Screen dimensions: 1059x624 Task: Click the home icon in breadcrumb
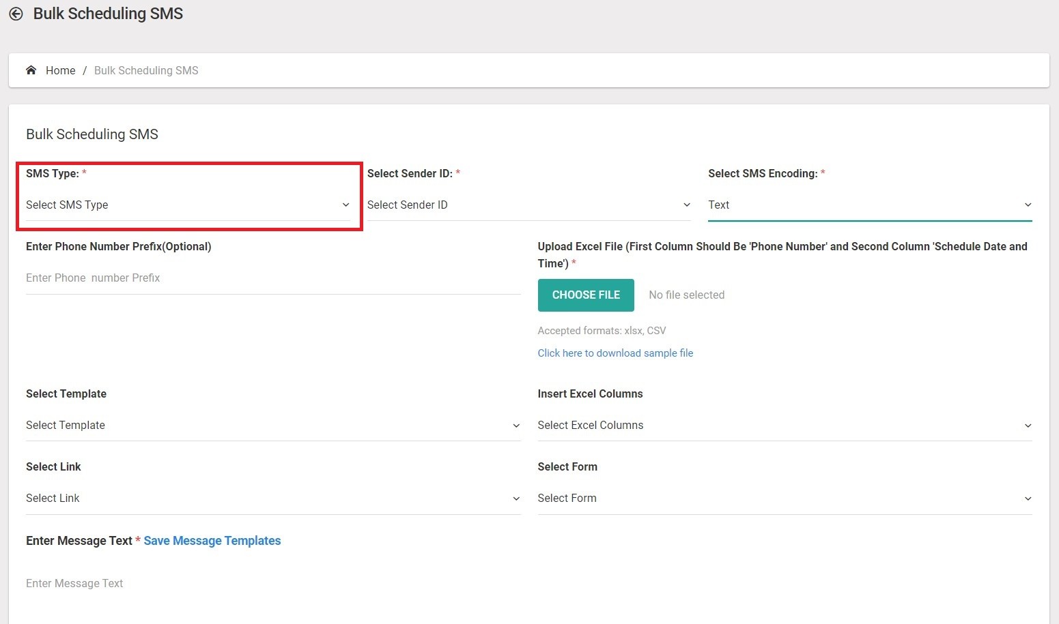coord(31,70)
